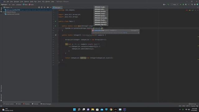Click the Expand All icon in Project panel
This screenshot has height=112, width=199.
42,7
